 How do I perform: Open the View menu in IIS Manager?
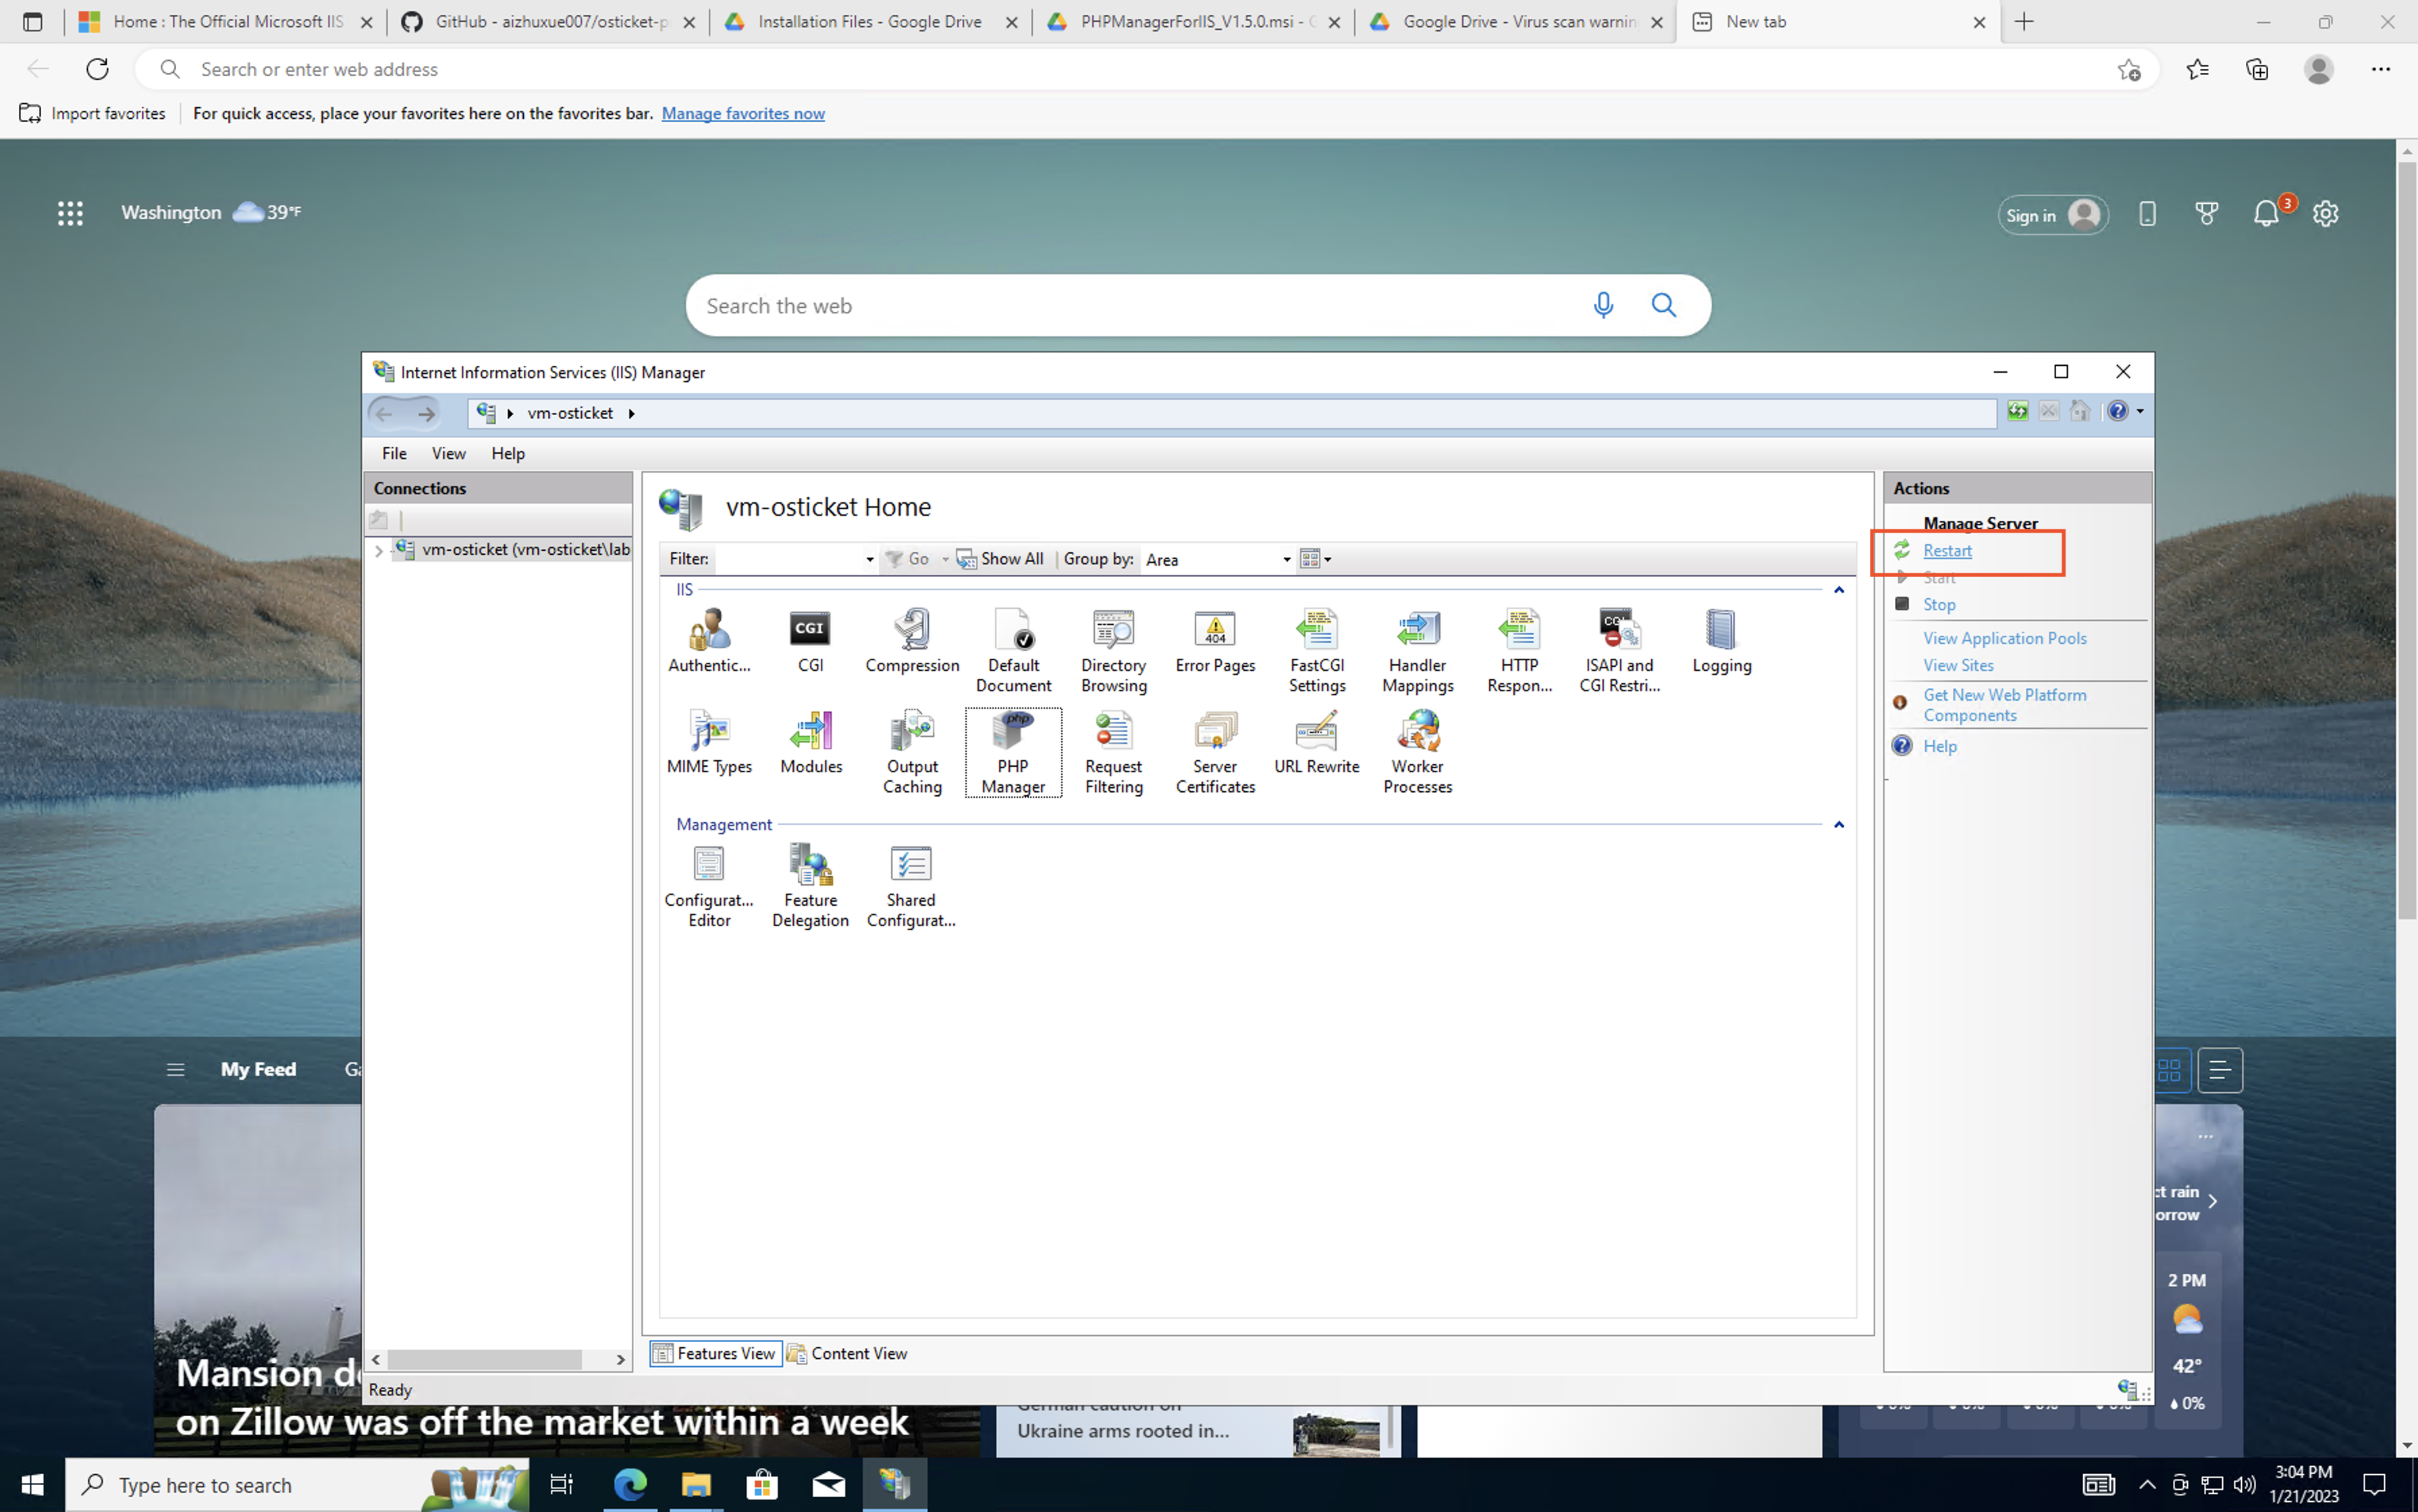coord(448,453)
